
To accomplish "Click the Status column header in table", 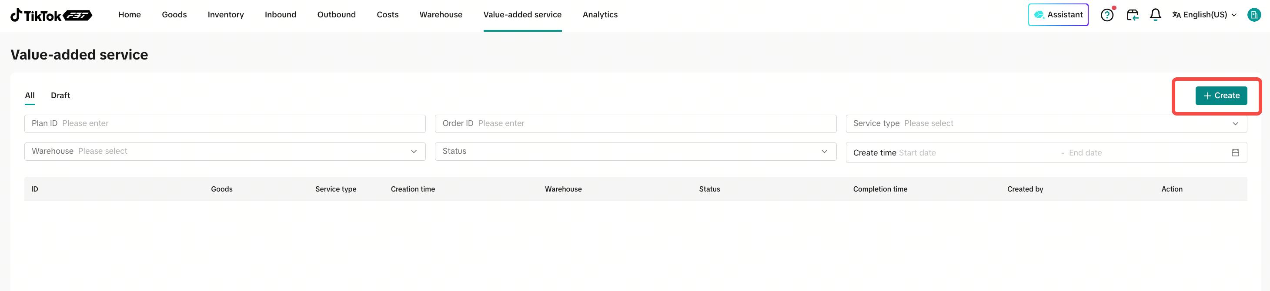I will (709, 189).
